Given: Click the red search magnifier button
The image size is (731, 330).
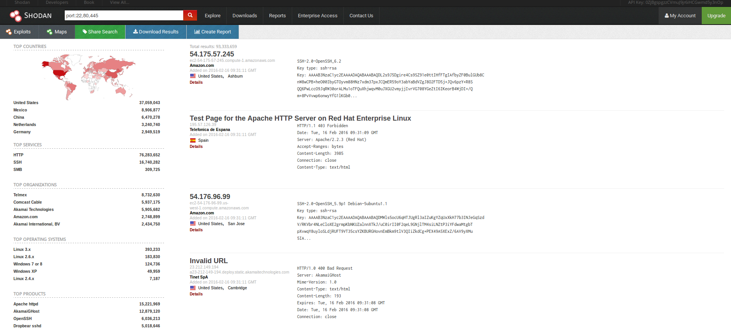Looking at the screenshot, I should coord(190,15).
